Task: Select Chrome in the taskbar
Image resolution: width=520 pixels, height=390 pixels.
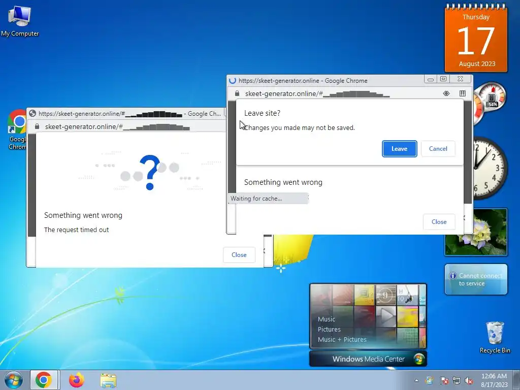Action: [44, 380]
